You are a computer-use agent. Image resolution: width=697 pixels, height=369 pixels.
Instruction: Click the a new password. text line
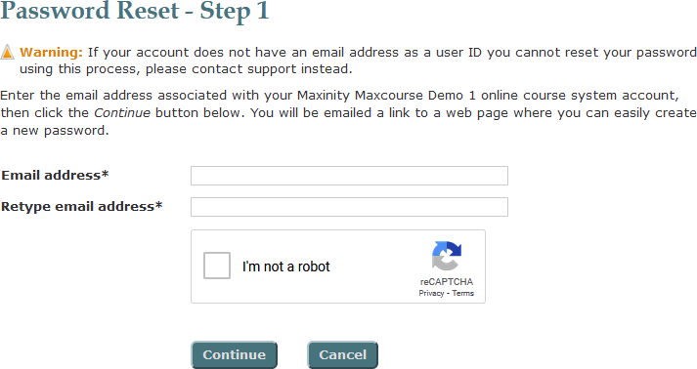click(x=54, y=131)
